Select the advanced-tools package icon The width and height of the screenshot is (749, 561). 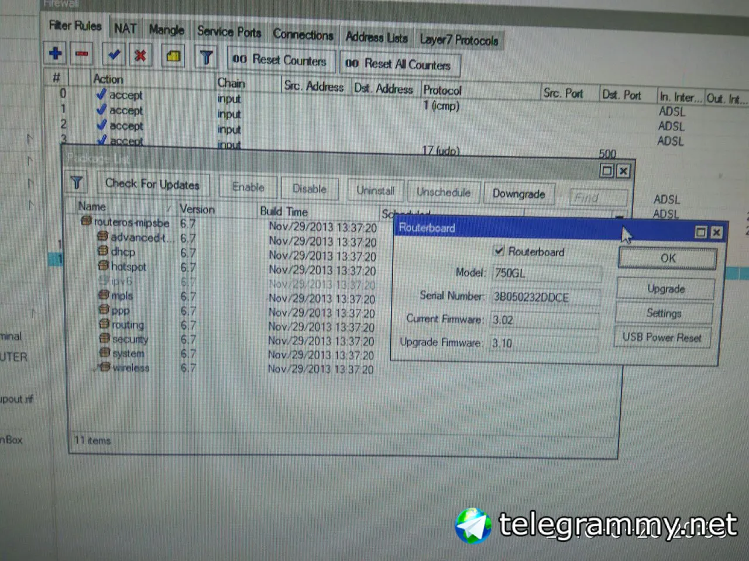pos(103,236)
